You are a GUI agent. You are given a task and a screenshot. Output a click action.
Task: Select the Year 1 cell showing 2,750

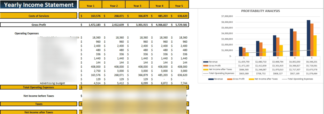97,71
